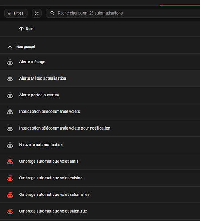
Task: Select the Alerte Météo actualisation row
Action: [x=100, y=78]
